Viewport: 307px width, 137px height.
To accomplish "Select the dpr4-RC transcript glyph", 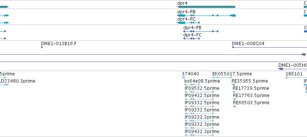I will [188, 23].
